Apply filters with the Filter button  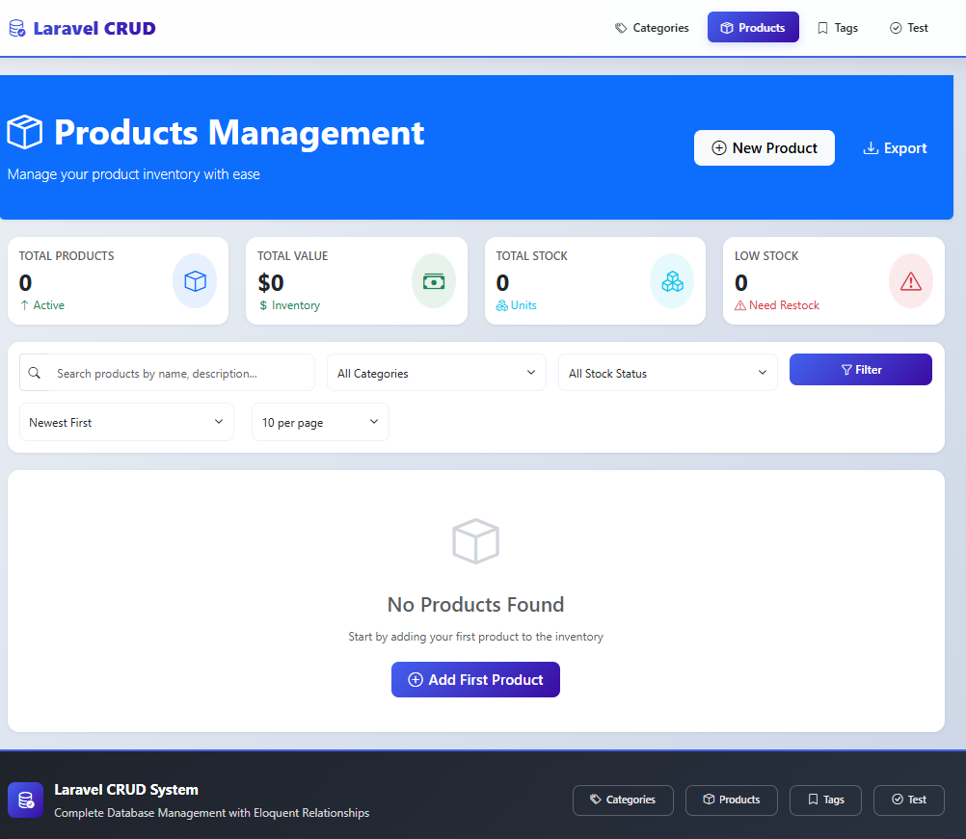pyautogui.click(x=861, y=369)
